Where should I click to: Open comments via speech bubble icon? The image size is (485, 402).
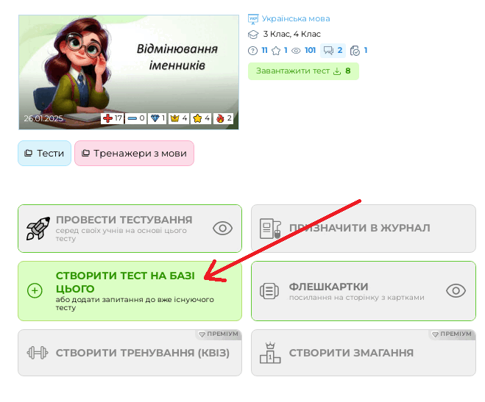coord(328,50)
